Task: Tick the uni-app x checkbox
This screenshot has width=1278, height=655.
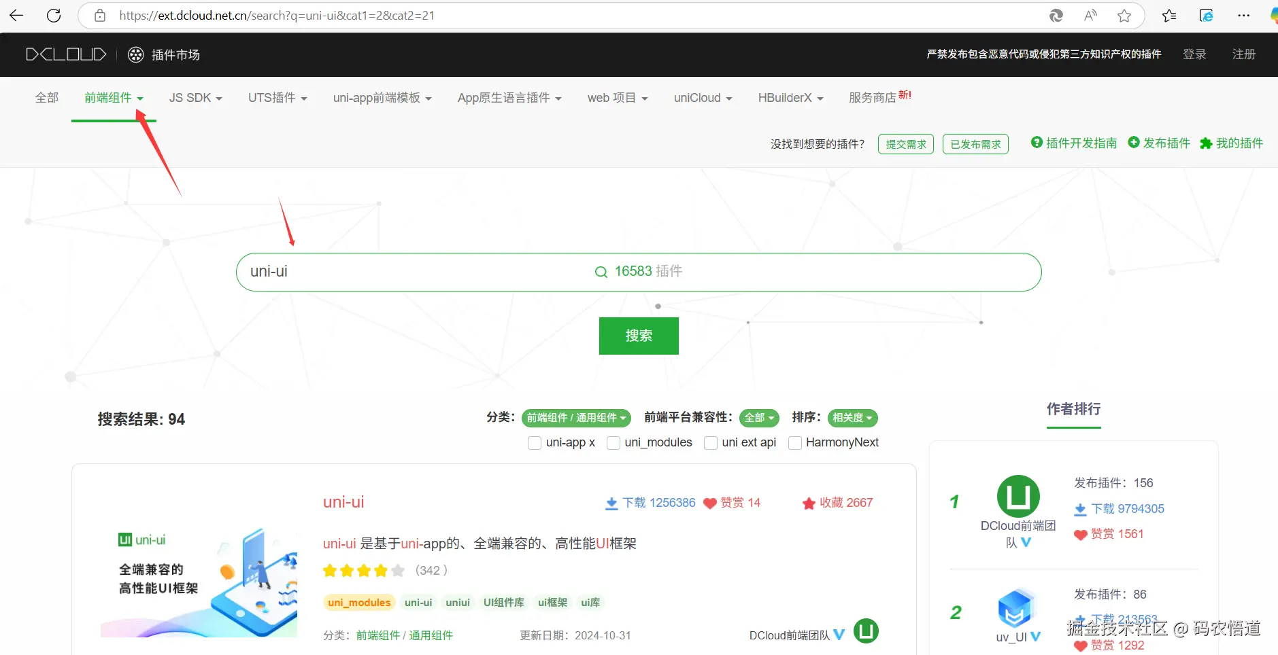Action: click(535, 443)
